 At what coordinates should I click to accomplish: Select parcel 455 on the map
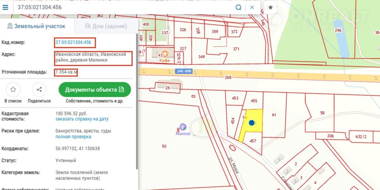coord(254,101)
